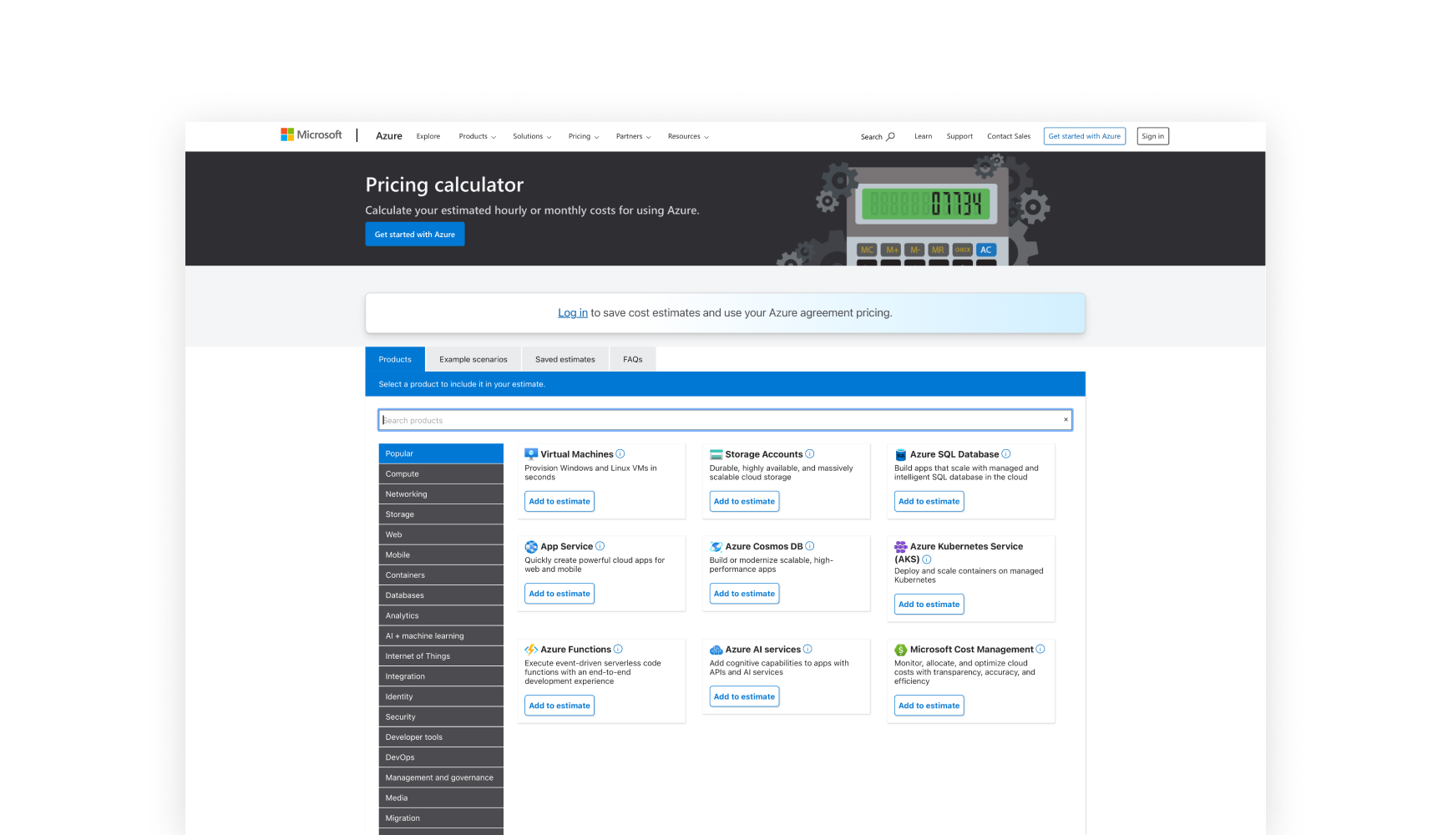Screen dimensions: 1453x835
Task: Add Azure Functions to estimate
Action: click(x=559, y=706)
